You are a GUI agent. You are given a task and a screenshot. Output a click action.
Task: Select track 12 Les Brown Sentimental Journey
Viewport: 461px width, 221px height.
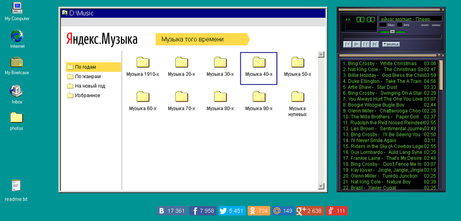[x=389, y=128]
